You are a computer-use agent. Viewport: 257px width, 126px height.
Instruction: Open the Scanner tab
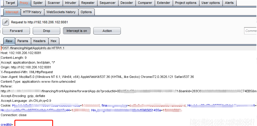(54, 3)
